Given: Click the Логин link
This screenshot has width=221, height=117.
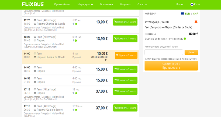Looking at the screenshot, I should [x=180, y=5].
